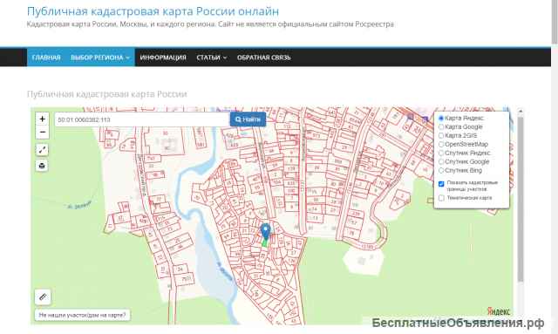The height and width of the screenshot is (334, 558).
Task: Select Спутник Google radio option
Action: [x=441, y=161]
